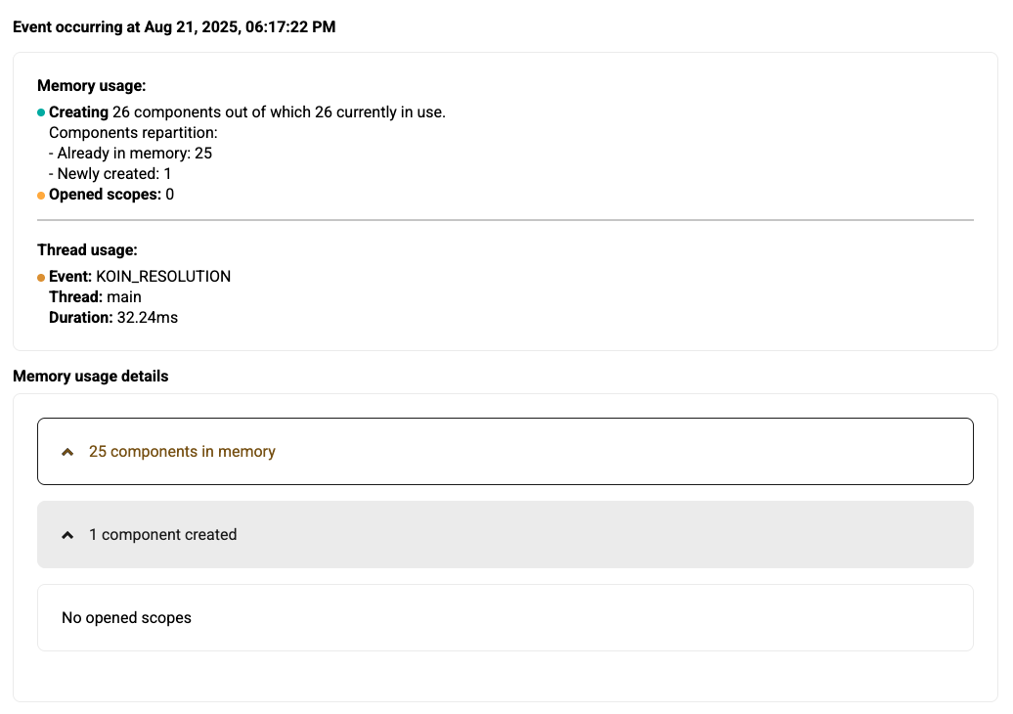
Task: Click the Memory usage heading
Action: click(x=92, y=86)
